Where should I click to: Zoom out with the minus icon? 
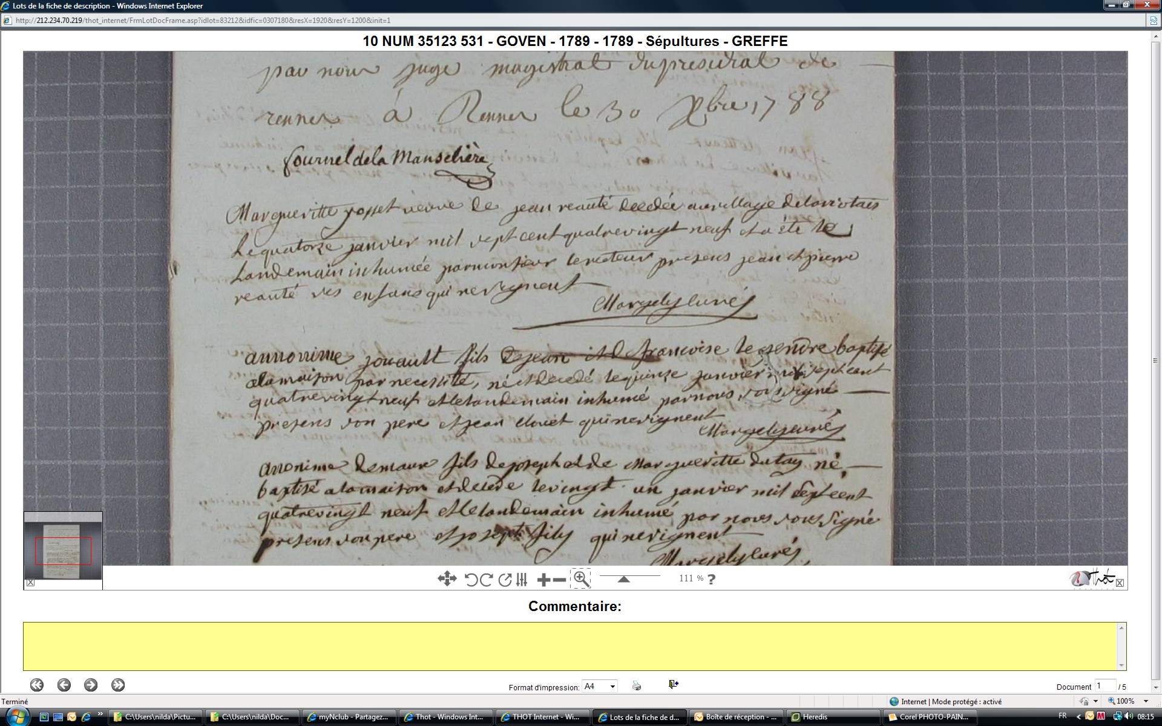(560, 580)
